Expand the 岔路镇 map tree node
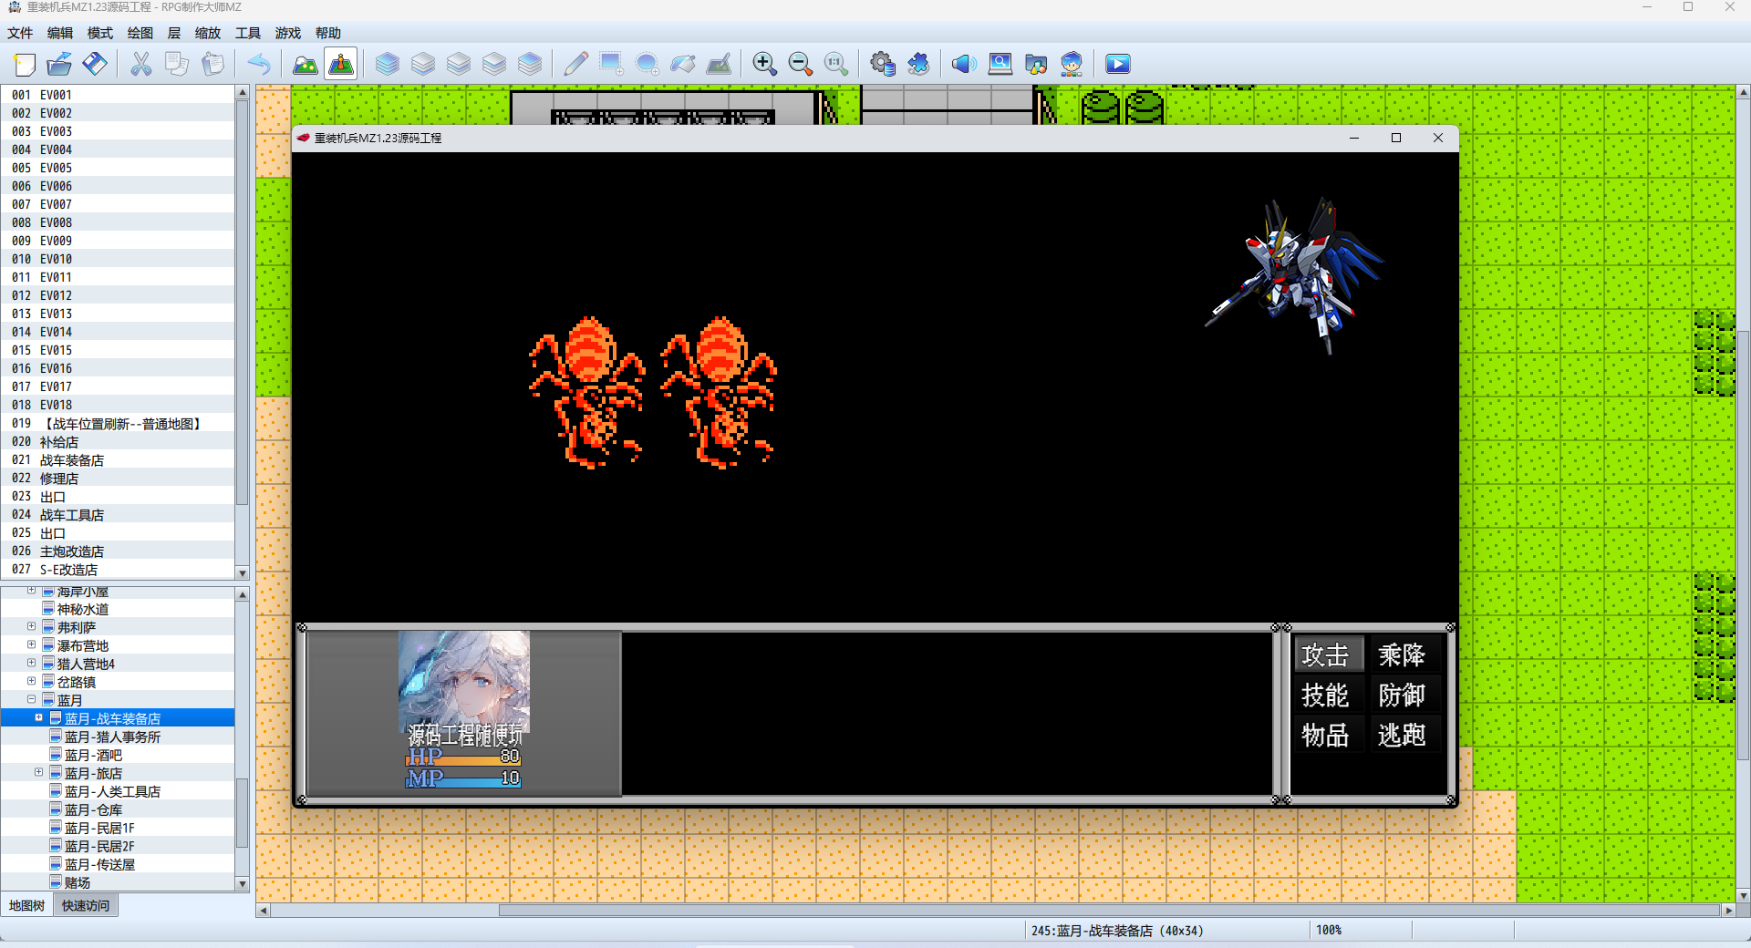This screenshot has height=948, width=1751. point(32,682)
